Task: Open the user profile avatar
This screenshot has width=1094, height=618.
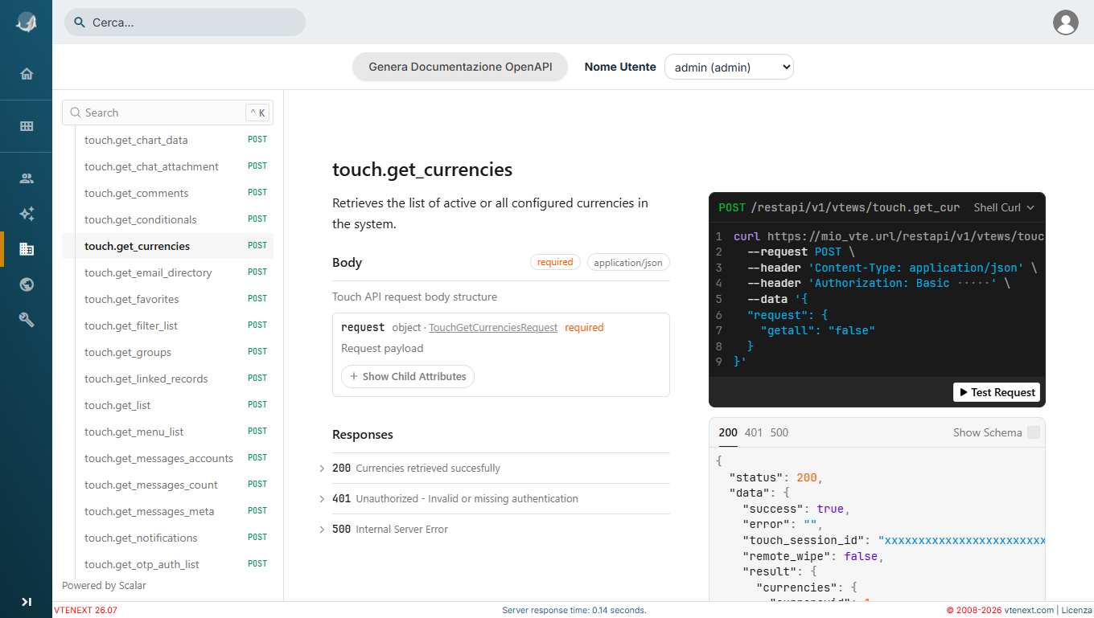Action: [1066, 23]
